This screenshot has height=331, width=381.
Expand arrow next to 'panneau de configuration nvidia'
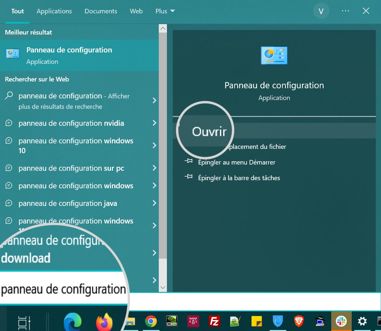(x=154, y=123)
